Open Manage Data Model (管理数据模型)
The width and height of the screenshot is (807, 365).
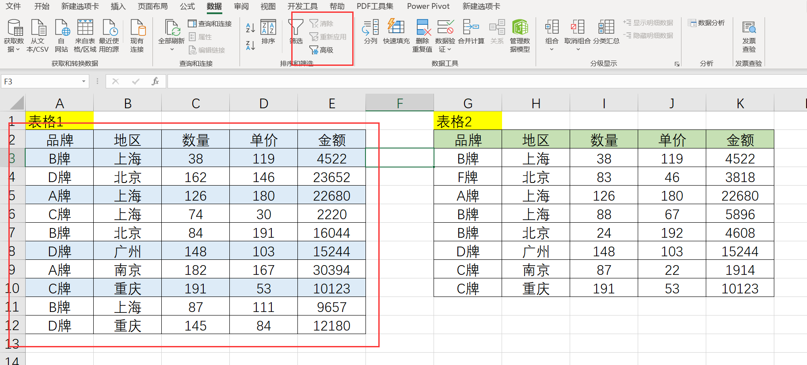click(520, 35)
